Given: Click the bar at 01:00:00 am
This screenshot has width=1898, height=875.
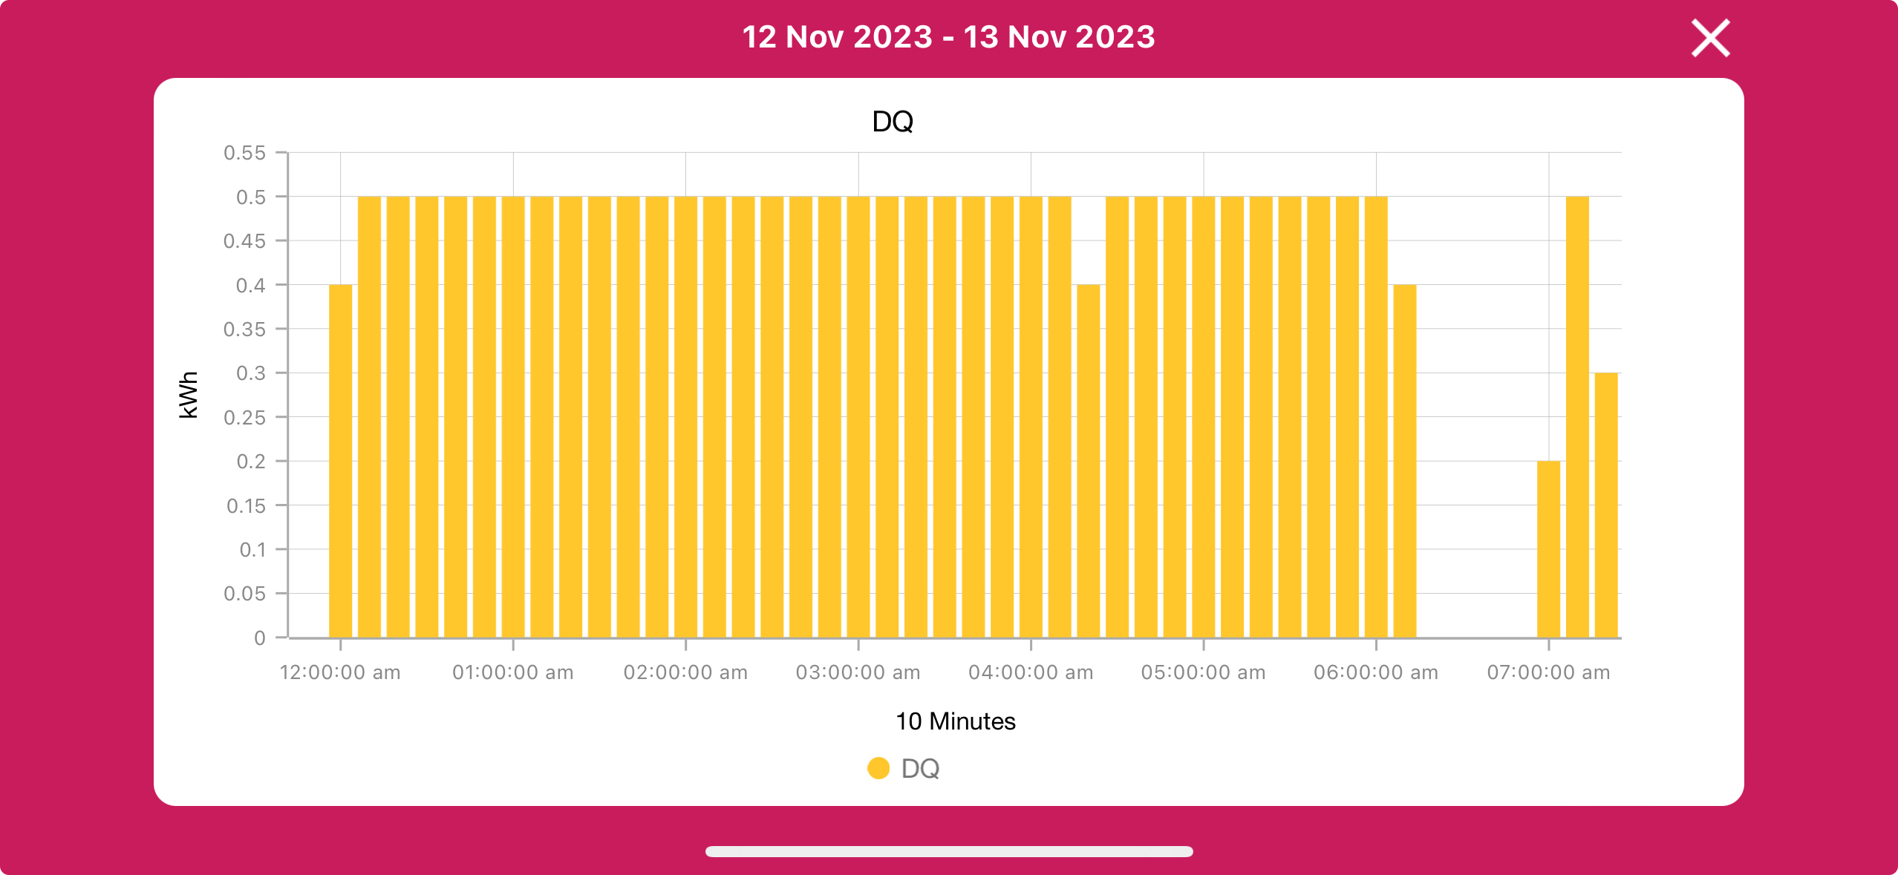Looking at the screenshot, I should tap(513, 417).
